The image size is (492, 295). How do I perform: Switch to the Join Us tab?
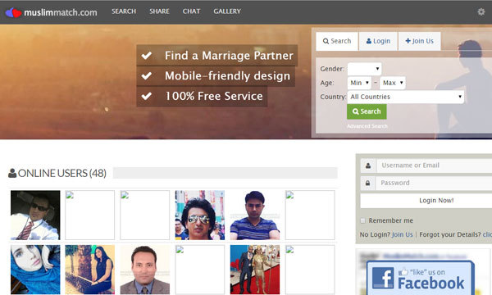pyautogui.click(x=420, y=41)
